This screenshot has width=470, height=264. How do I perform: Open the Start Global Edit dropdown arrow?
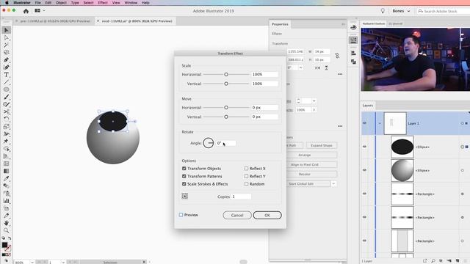[333, 184]
